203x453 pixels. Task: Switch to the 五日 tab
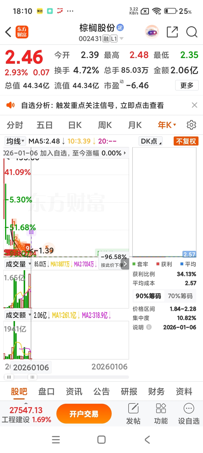pyautogui.click(x=45, y=125)
